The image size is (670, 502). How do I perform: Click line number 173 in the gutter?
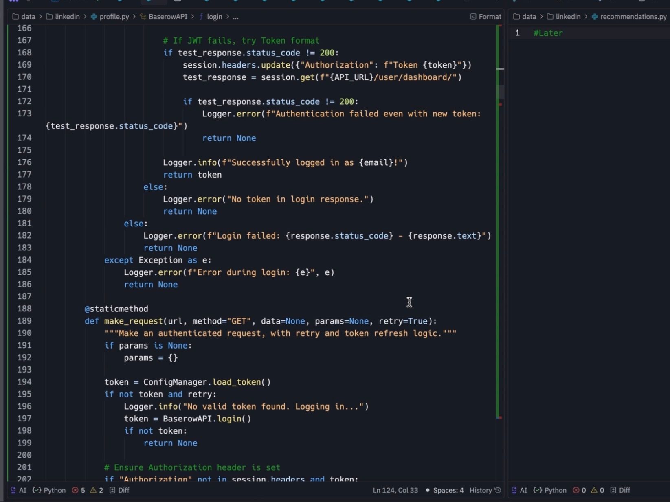[x=24, y=114]
